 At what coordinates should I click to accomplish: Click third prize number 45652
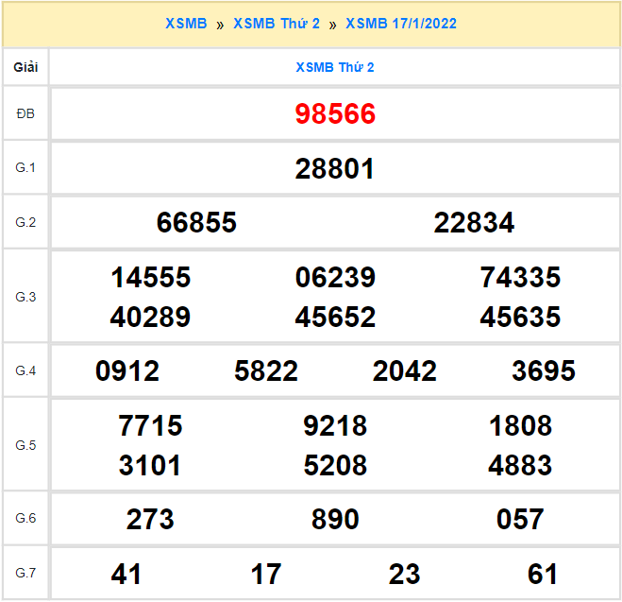pyautogui.click(x=335, y=317)
